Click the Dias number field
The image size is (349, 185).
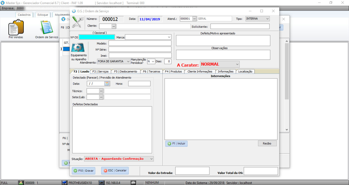click(168, 61)
